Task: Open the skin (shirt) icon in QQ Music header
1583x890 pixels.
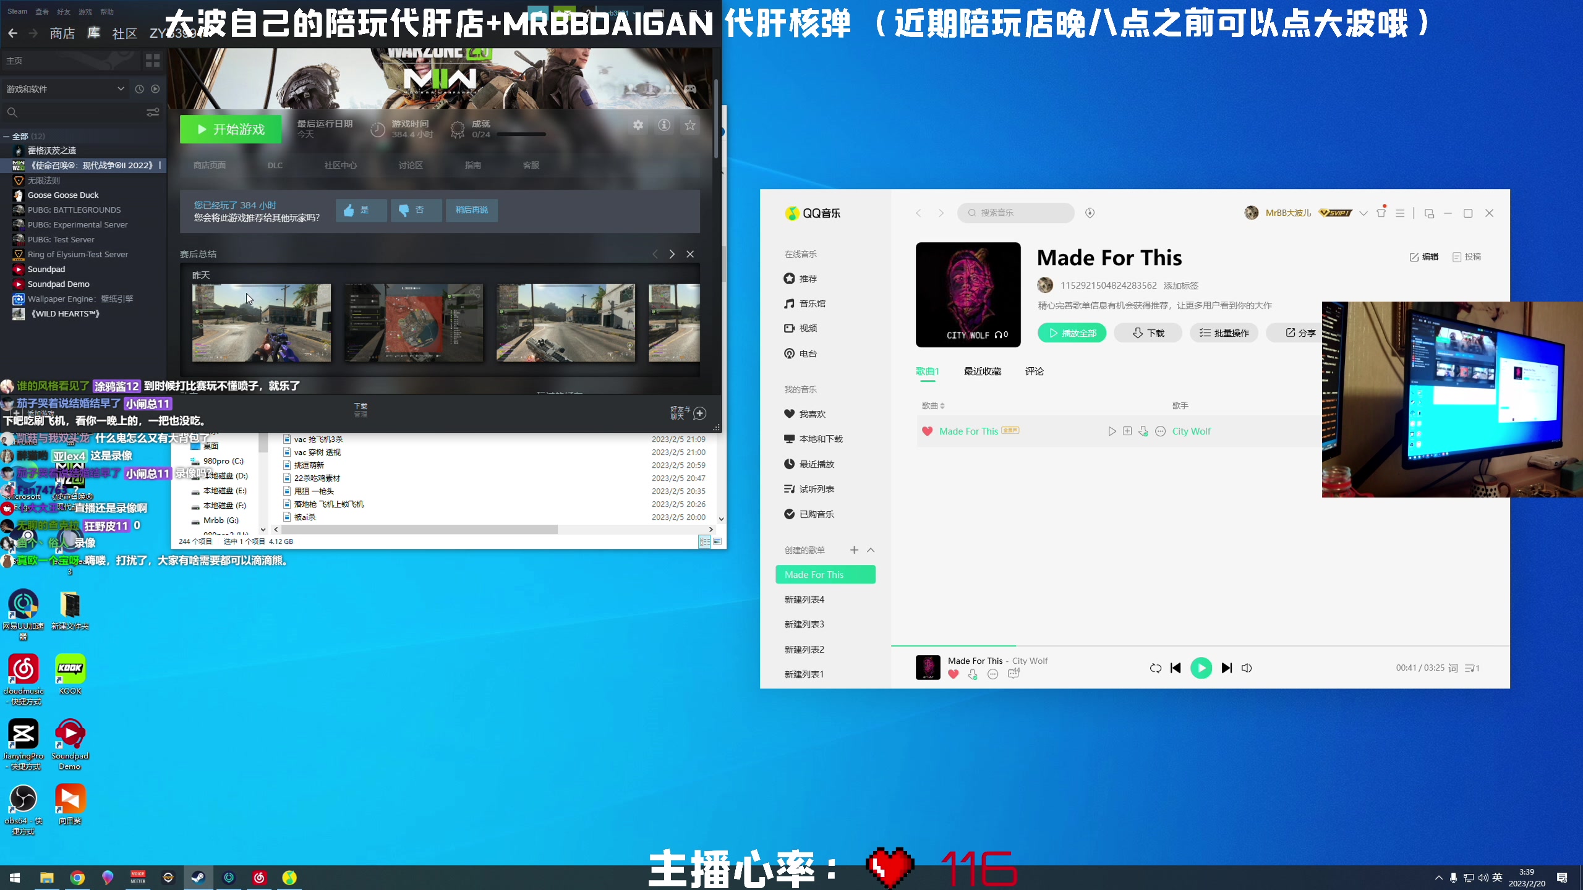Action: click(1381, 213)
